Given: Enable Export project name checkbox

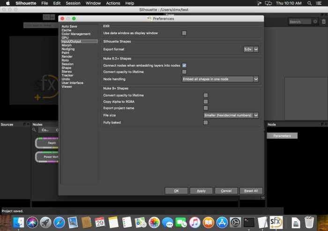Looking at the screenshot, I should click(206, 108).
